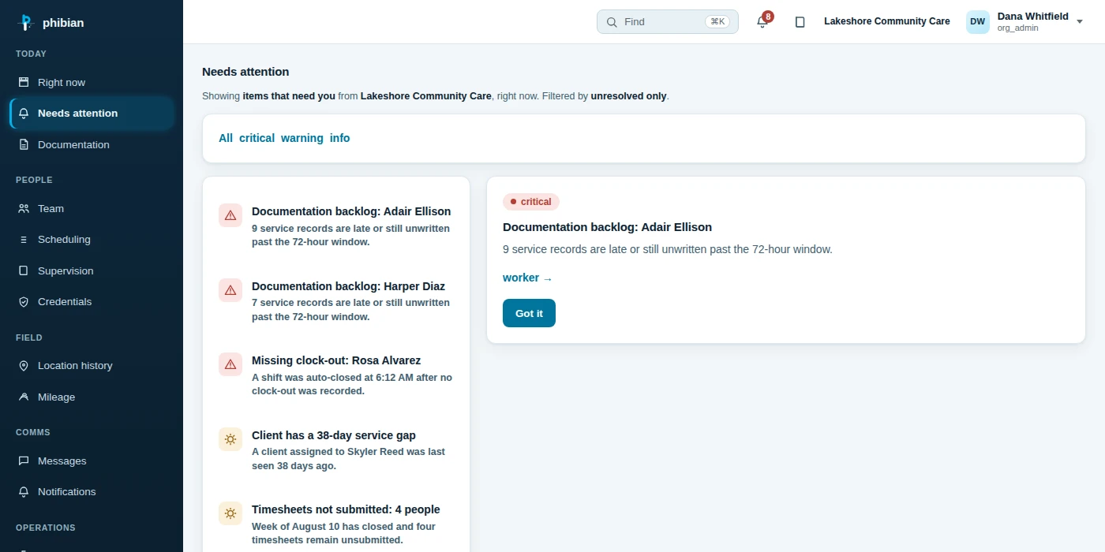This screenshot has width=1105, height=552.
Task: Show All attention items filter
Action: pyautogui.click(x=226, y=138)
